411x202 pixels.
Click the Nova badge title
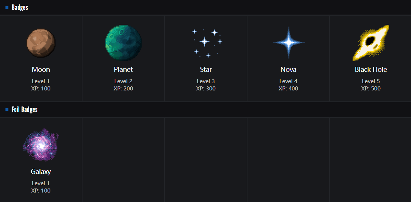288,69
